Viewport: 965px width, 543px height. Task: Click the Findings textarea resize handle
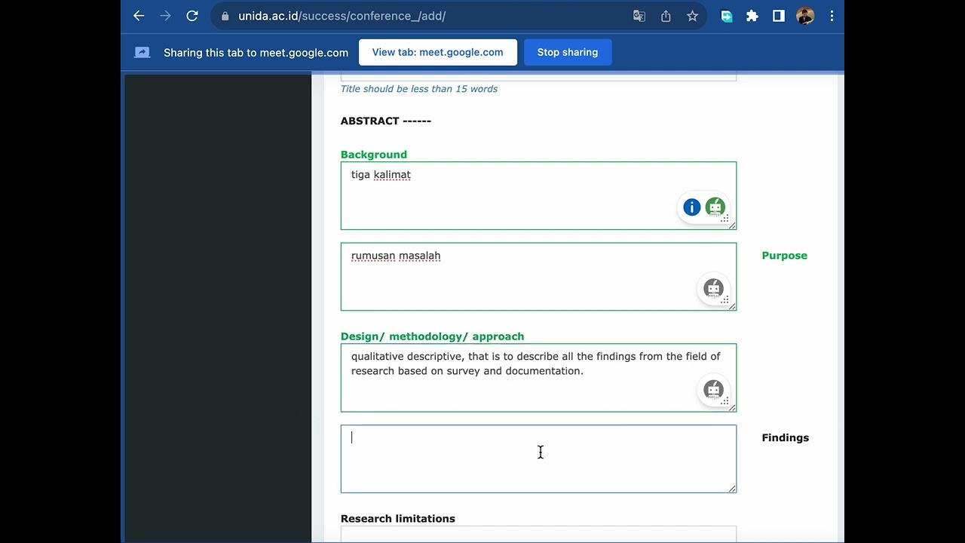[731, 488]
